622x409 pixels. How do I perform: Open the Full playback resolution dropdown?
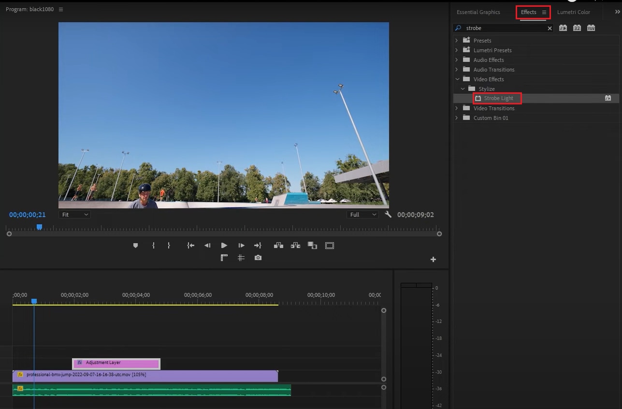point(362,215)
